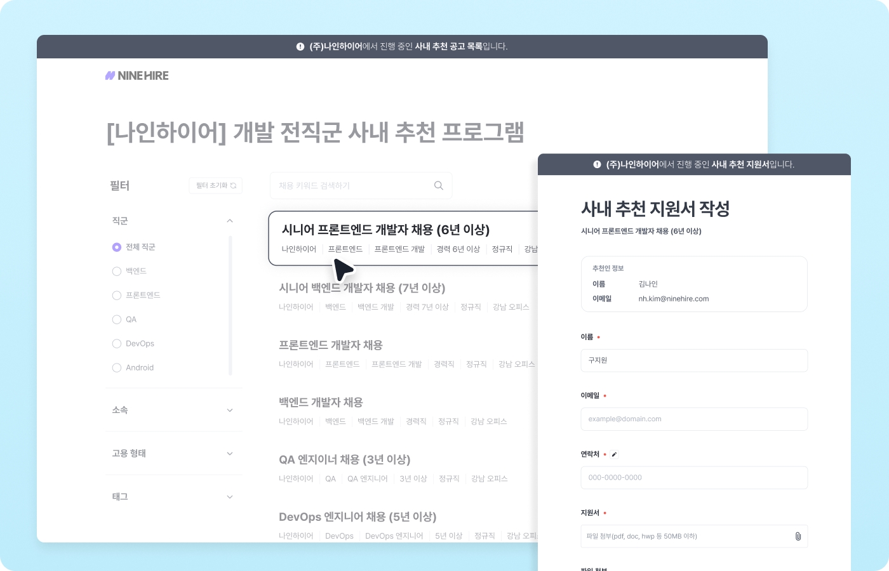Click the DevOps 엔지니어 tag in the DevOps posting row
This screenshot has width=889, height=571.
coord(394,536)
